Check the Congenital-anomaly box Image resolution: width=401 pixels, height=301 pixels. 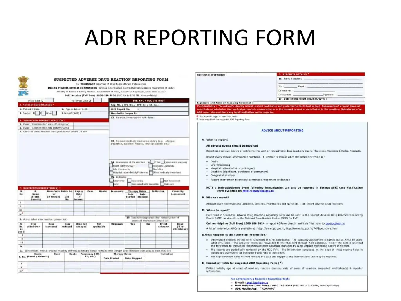[x=151, y=166]
